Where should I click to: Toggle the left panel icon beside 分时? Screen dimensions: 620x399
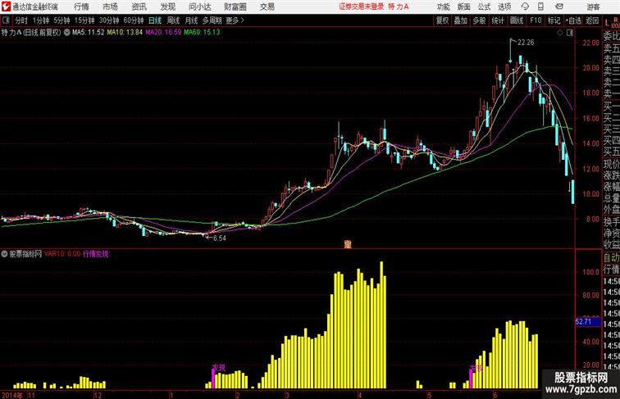point(6,20)
